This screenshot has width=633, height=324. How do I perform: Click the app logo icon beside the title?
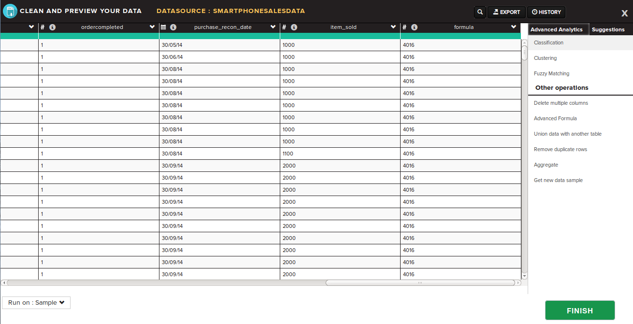[10, 11]
